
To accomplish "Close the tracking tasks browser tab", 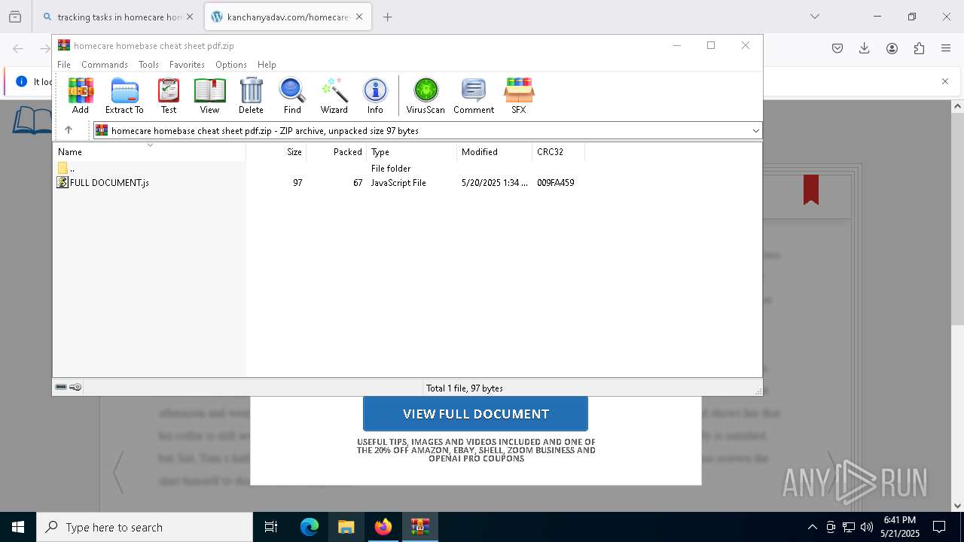I will coord(190,17).
